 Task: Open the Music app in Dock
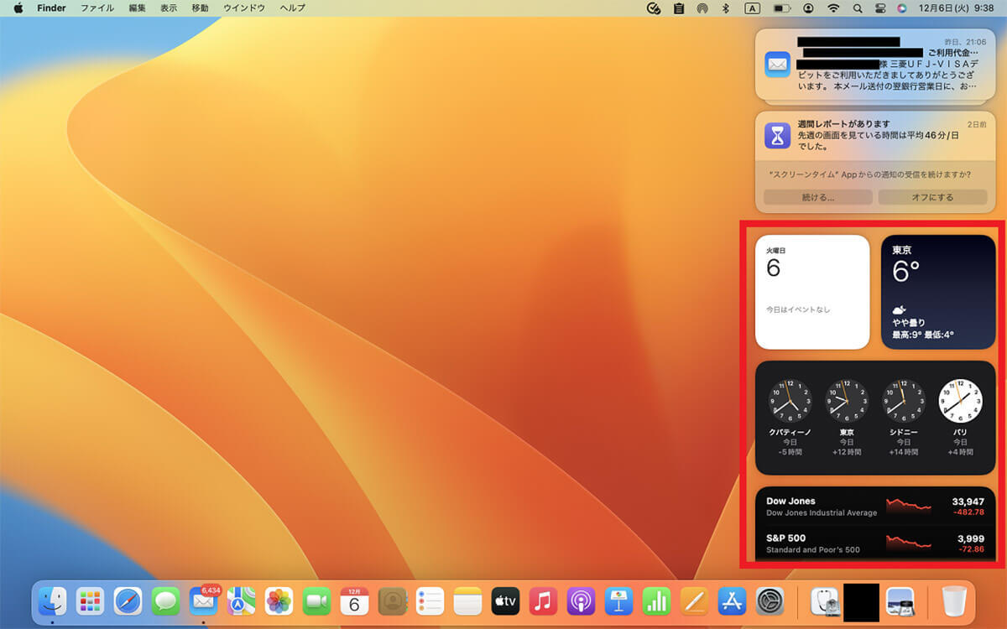coord(543,600)
